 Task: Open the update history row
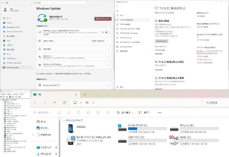(74, 49)
